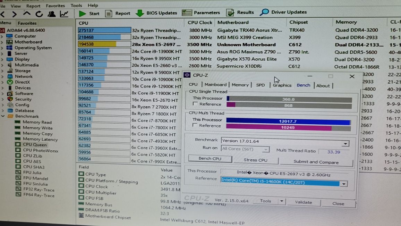
Task: Click the Refresh toolbar icon
Action: [39, 14]
